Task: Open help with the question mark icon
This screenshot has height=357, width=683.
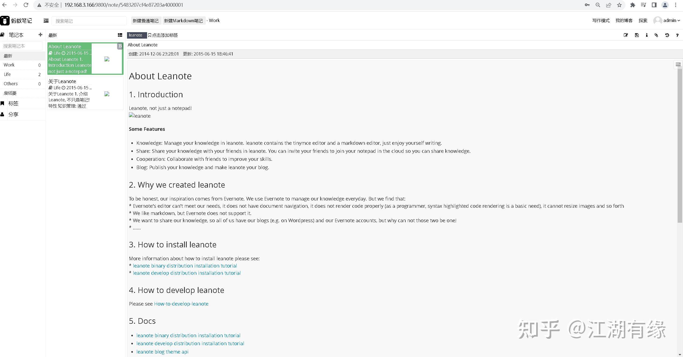Action: click(x=677, y=35)
